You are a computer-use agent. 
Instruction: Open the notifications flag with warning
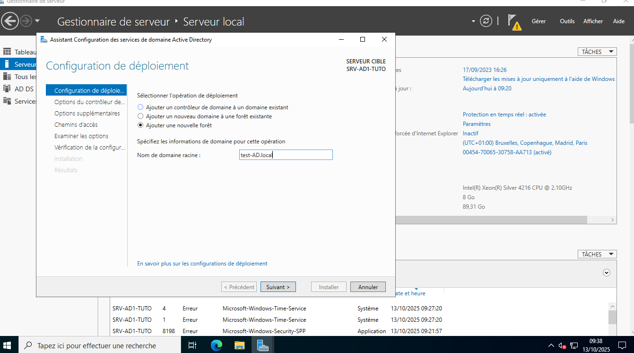tap(514, 22)
